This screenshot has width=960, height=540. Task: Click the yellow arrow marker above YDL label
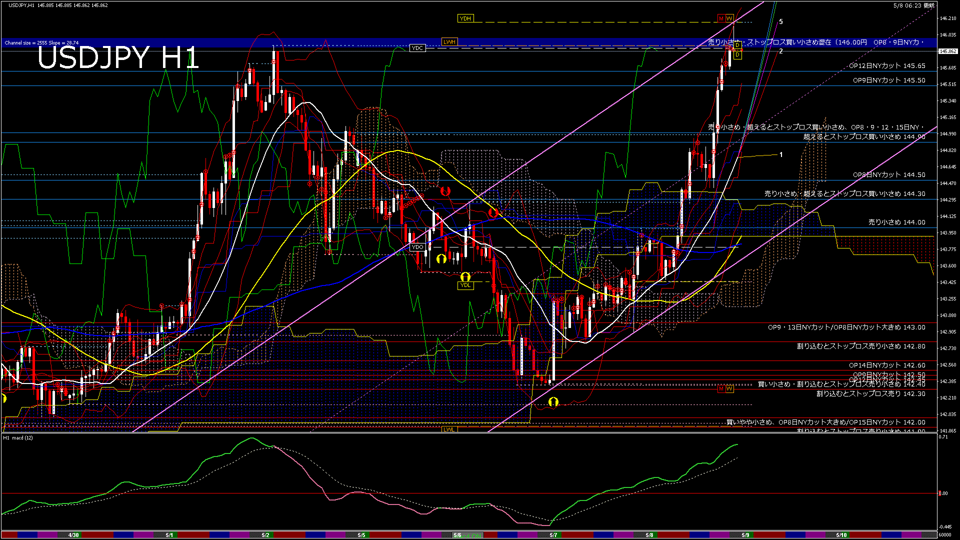(x=465, y=276)
